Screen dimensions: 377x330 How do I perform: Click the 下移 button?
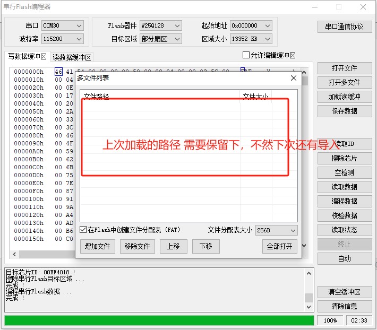coord(206,246)
